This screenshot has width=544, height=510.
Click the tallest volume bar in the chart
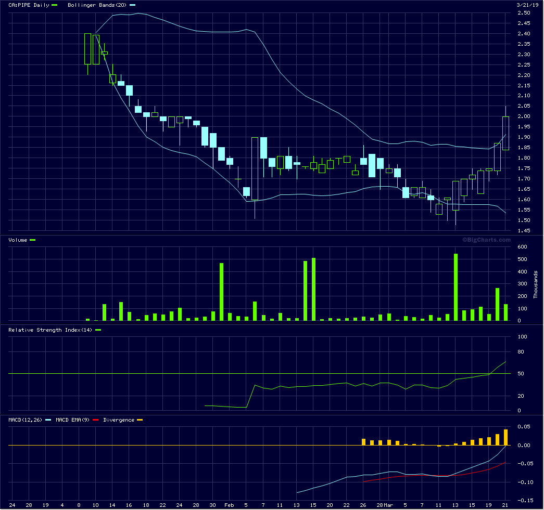click(456, 287)
